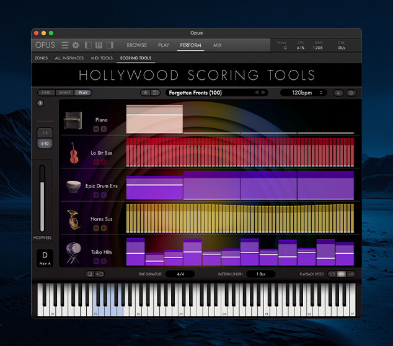Show instruments 1-5 page
The image size is (393, 346).
tap(45, 133)
